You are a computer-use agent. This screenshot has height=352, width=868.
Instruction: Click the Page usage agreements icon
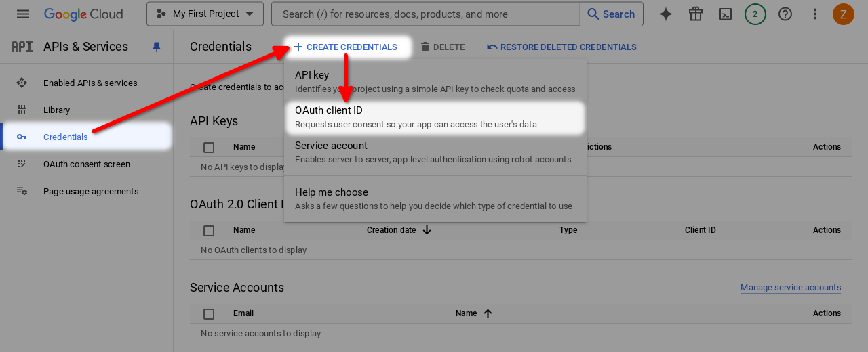coord(22,191)
